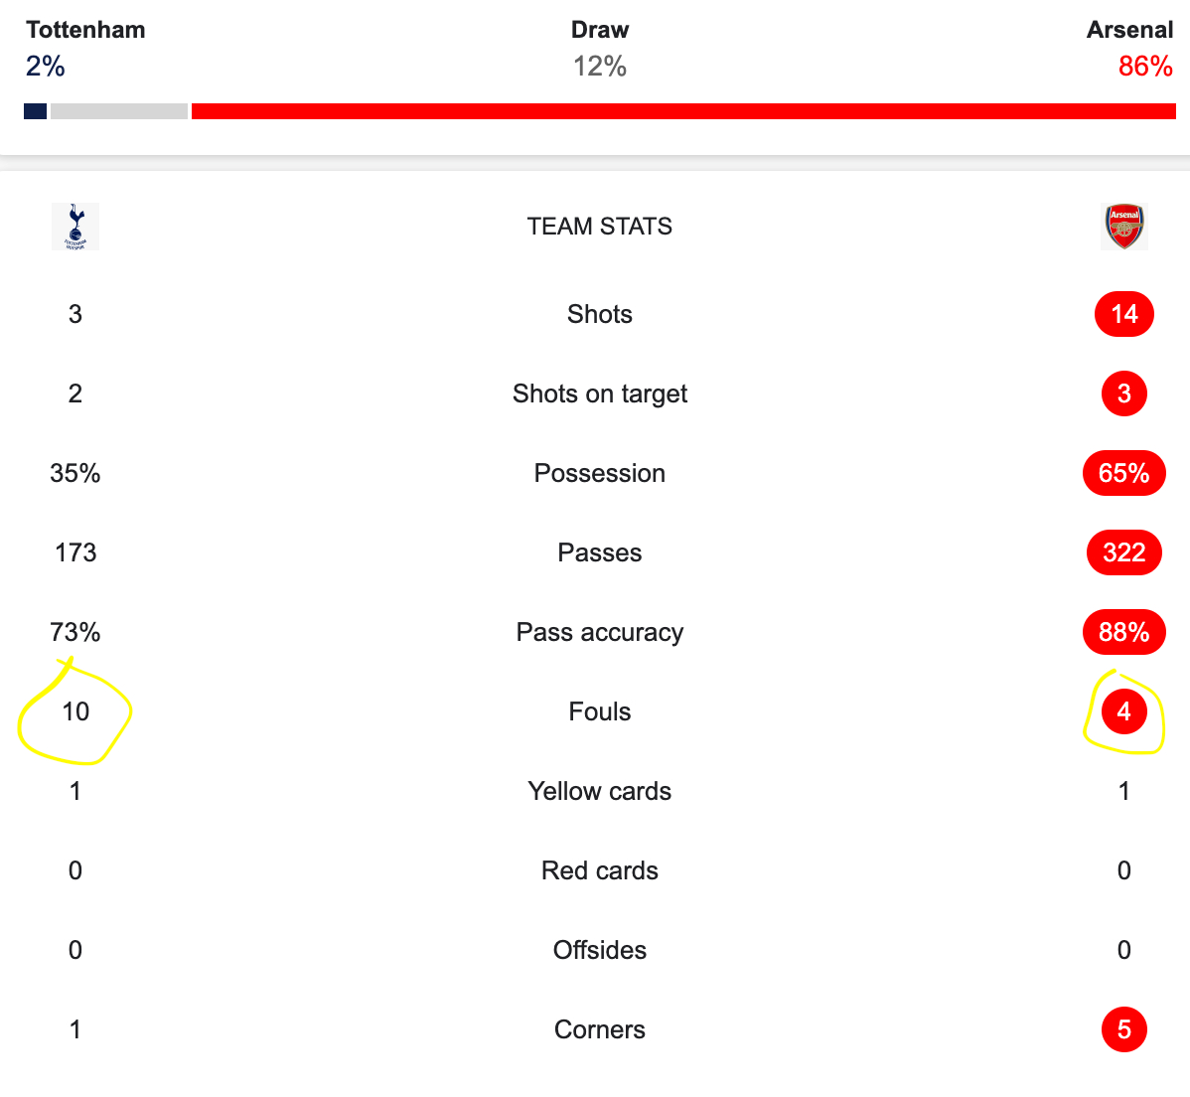
Task: Click the Draw label
Action: tap(599, 30)
